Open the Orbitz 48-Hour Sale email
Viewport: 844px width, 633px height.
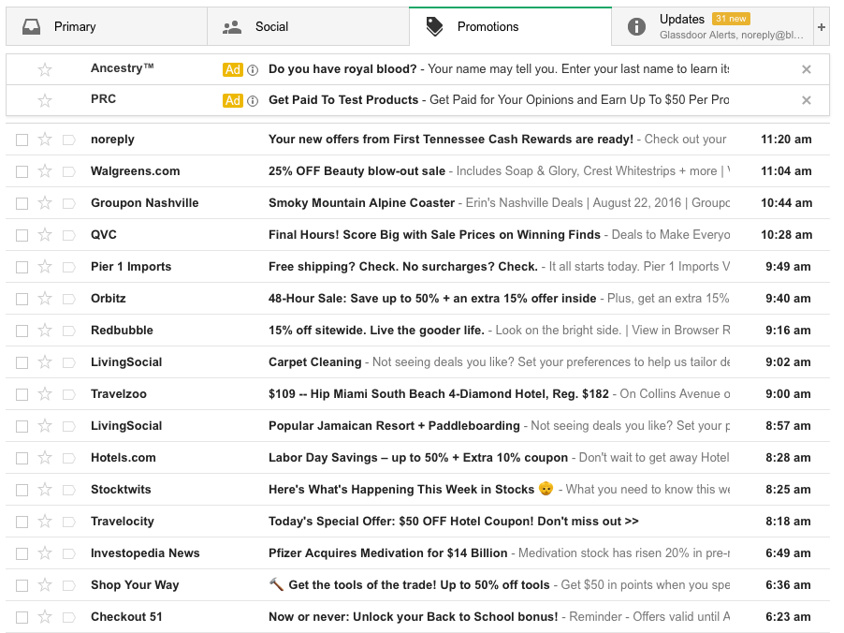pos(417,299)
